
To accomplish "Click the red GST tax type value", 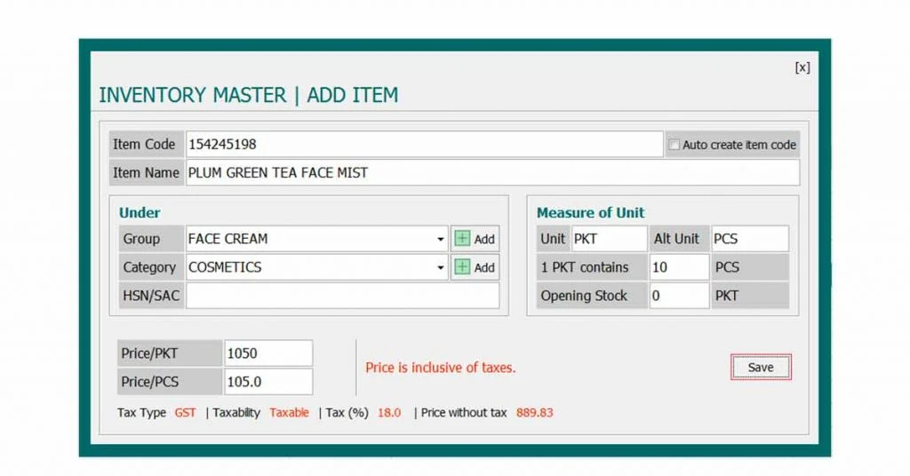I will [x=185, y=413].
